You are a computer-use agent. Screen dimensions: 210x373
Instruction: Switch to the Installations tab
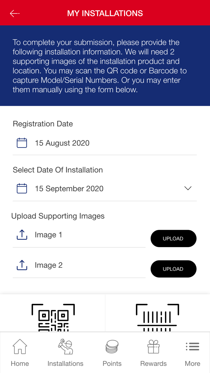65,353
